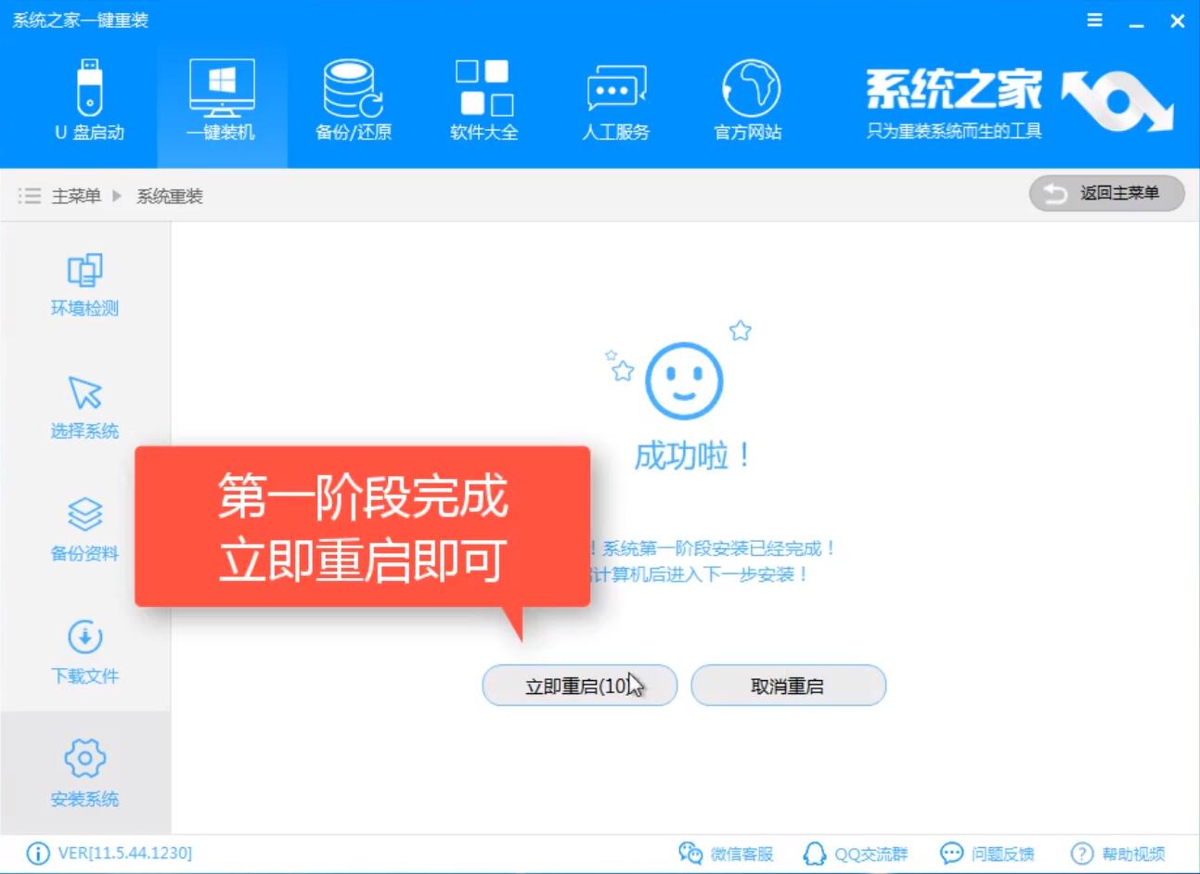Open the 软件大全 software collection
This screenshot has height=874, width=1200.
(484, 97)
